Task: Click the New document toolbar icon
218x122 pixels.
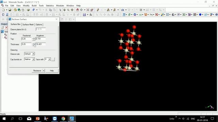Action: click(x=3, y=10)
